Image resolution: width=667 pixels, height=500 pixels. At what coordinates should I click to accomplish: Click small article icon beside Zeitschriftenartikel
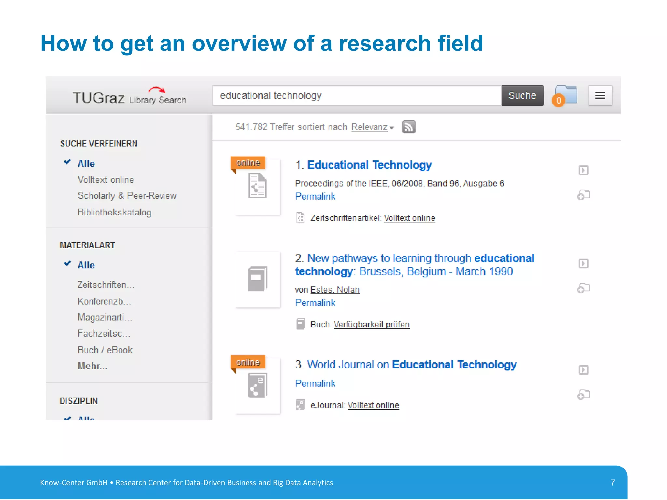click(300, 218)
